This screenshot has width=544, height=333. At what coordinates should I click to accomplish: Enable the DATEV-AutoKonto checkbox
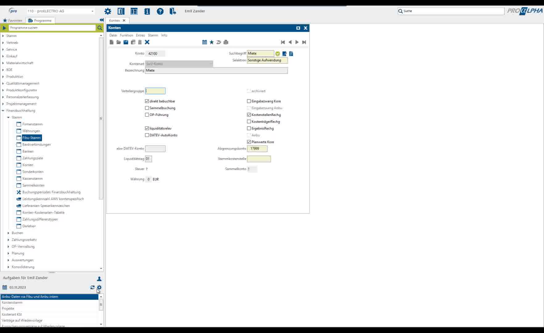147,135
